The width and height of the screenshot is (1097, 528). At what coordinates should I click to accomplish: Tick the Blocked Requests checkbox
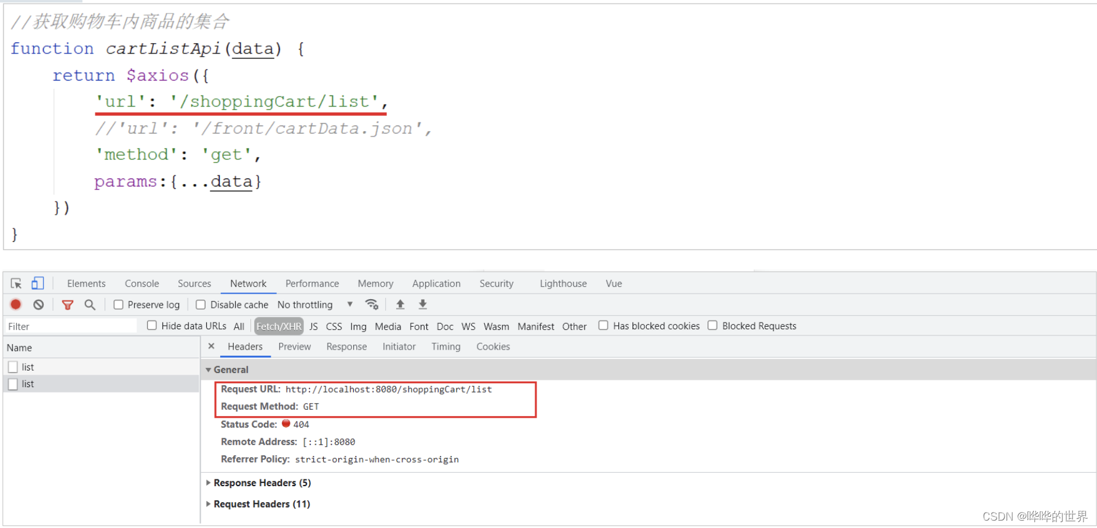pyautogui.click(x=712, y=326)
